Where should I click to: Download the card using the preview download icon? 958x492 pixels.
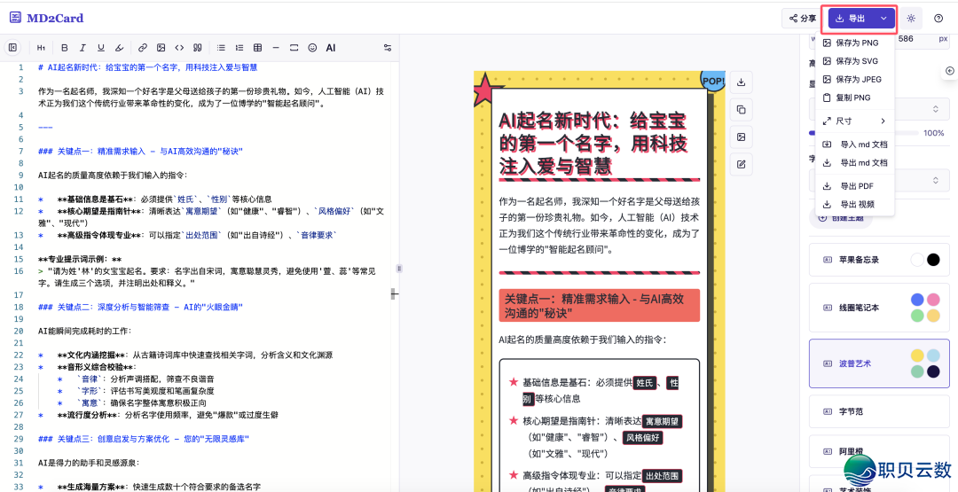pyautogui.click(x=741, y=82)
